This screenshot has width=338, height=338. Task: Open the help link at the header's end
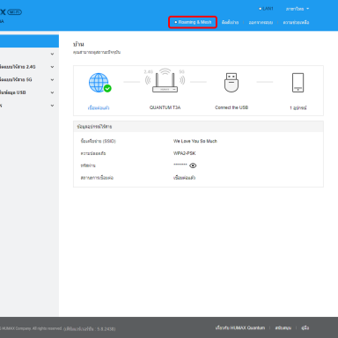pyautogui.click(x=296, y=22)
